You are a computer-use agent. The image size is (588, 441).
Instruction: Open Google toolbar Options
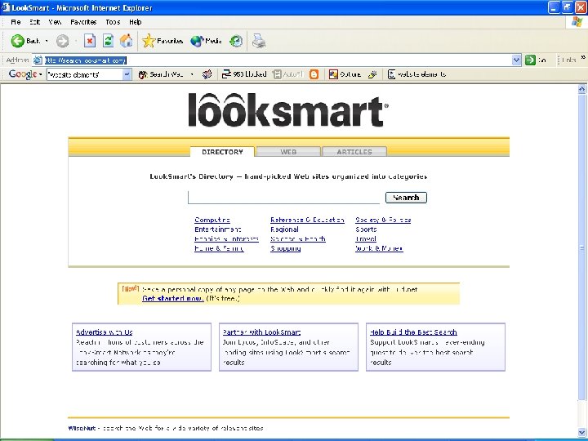point(345,74)
